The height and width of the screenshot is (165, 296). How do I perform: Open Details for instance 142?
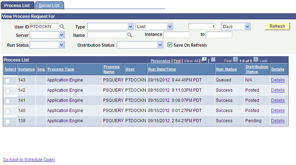click(278, 90)
